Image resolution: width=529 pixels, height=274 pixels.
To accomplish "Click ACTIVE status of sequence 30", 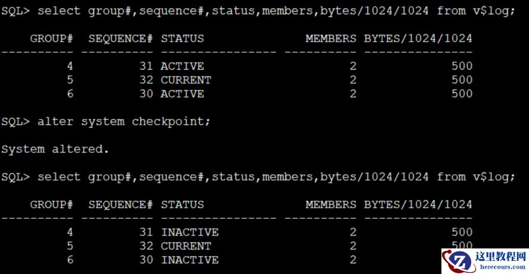I will 182,94.
